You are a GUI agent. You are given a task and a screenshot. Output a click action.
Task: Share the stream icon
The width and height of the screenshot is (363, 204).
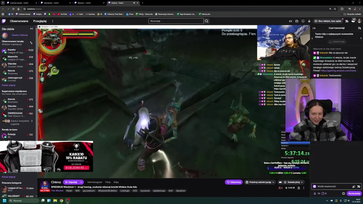(299, 188)
